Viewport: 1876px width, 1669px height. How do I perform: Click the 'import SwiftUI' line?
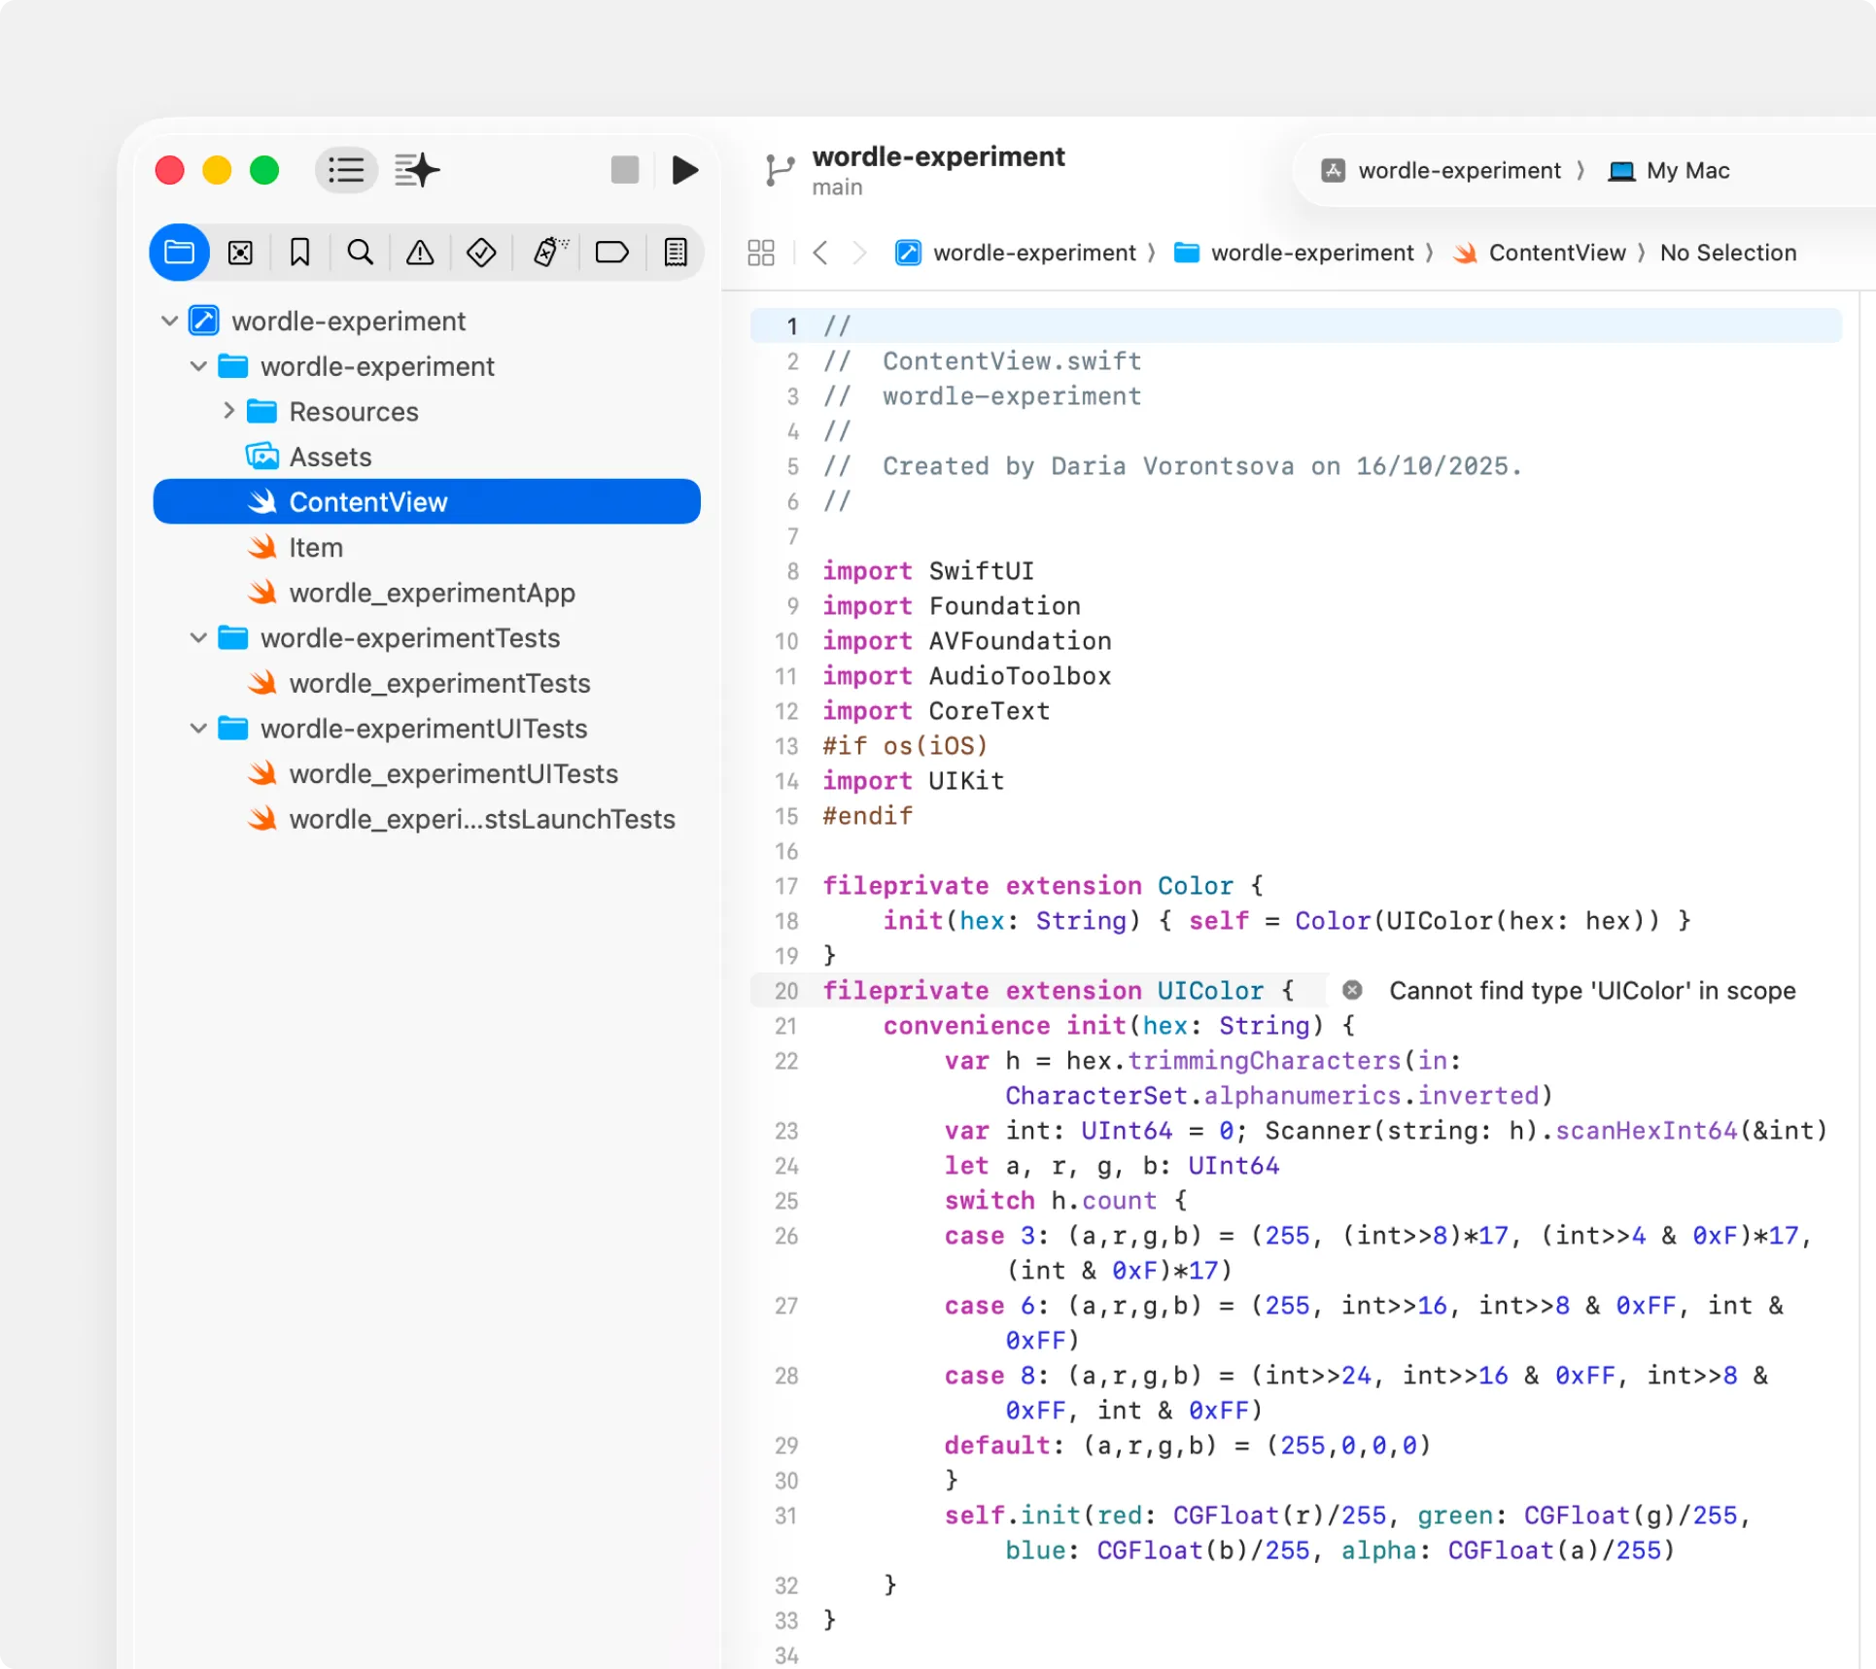pyautogui.click(x=928, y=570)
